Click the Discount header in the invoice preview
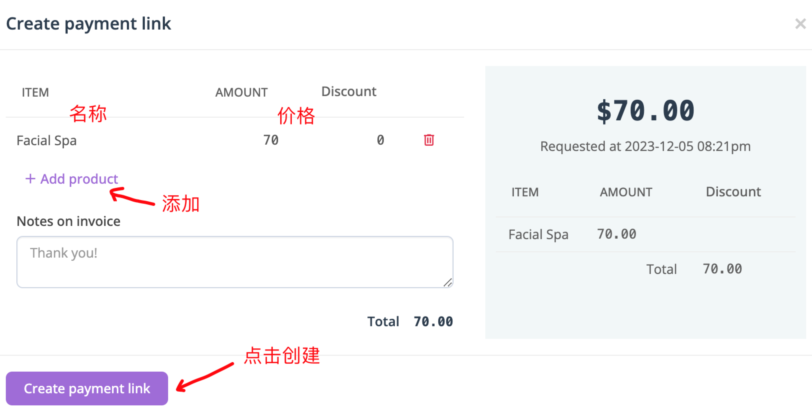 pos(733,192)
